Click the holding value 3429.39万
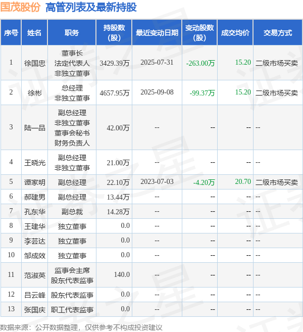Image resolution: width=303 pixels, height=332 pixels. [x=115, y=63]
